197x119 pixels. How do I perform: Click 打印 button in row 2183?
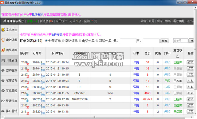[x=190, y=99]
